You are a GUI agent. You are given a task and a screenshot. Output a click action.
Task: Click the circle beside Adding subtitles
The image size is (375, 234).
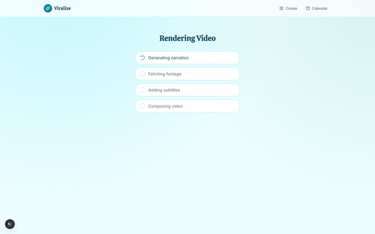click(x=142, y=90)
